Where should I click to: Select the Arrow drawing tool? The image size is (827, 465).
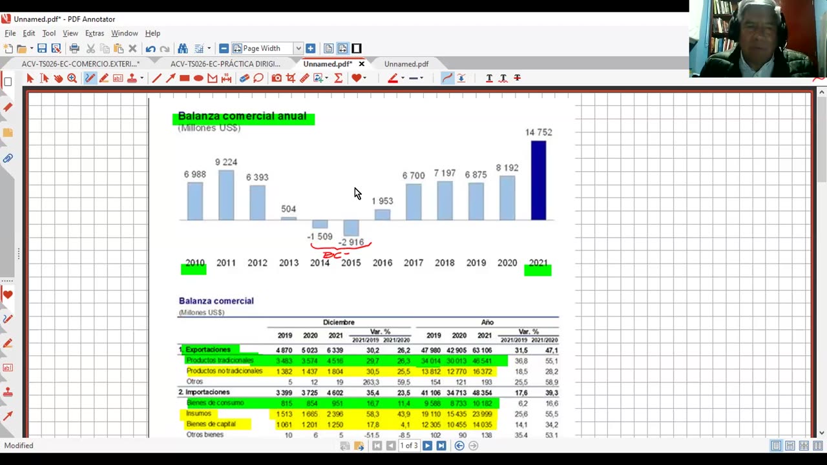(x=171, y=78)
